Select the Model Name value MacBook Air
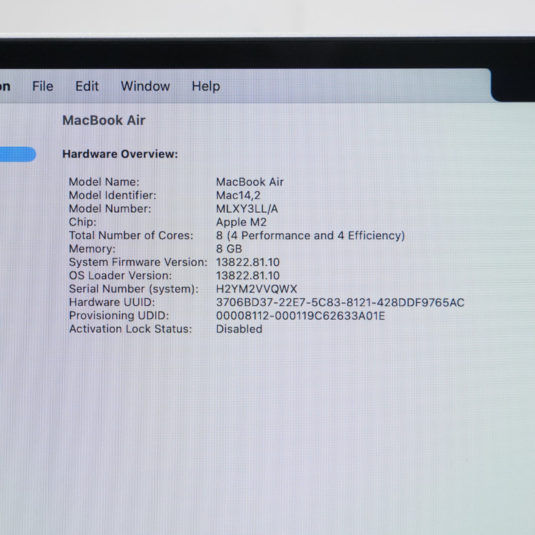 (250, 182)
